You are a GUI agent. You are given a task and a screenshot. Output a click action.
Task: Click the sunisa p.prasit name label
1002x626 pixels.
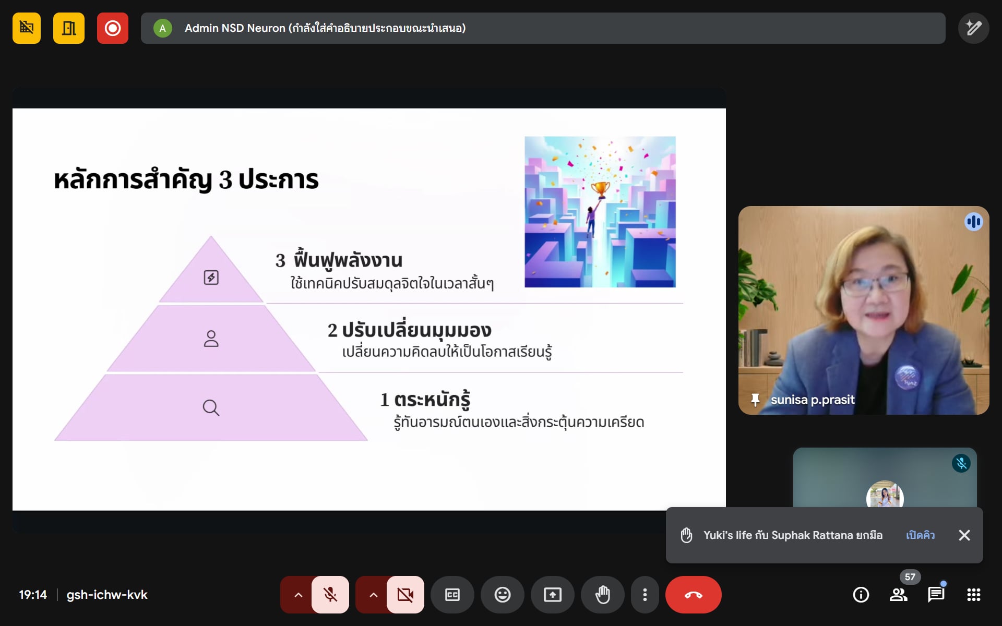coord(813,400)
